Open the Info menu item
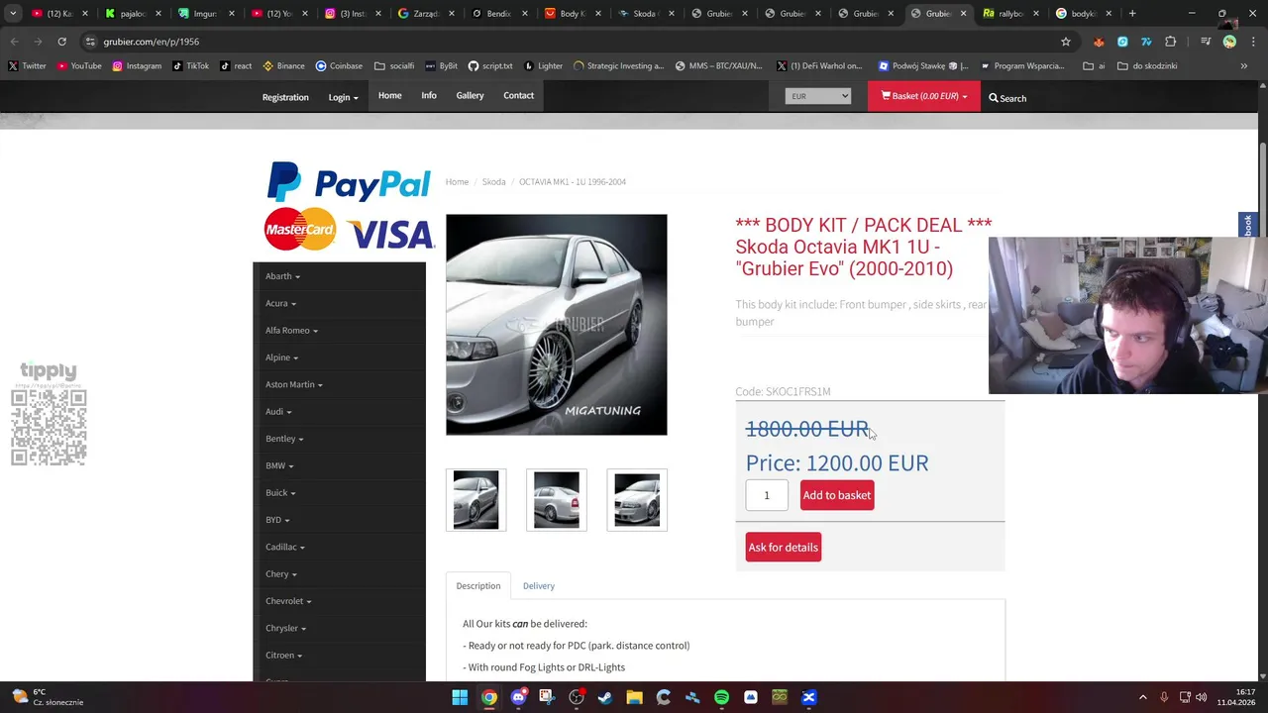Viewport: 1268px width, 713px height. point(429,96)
